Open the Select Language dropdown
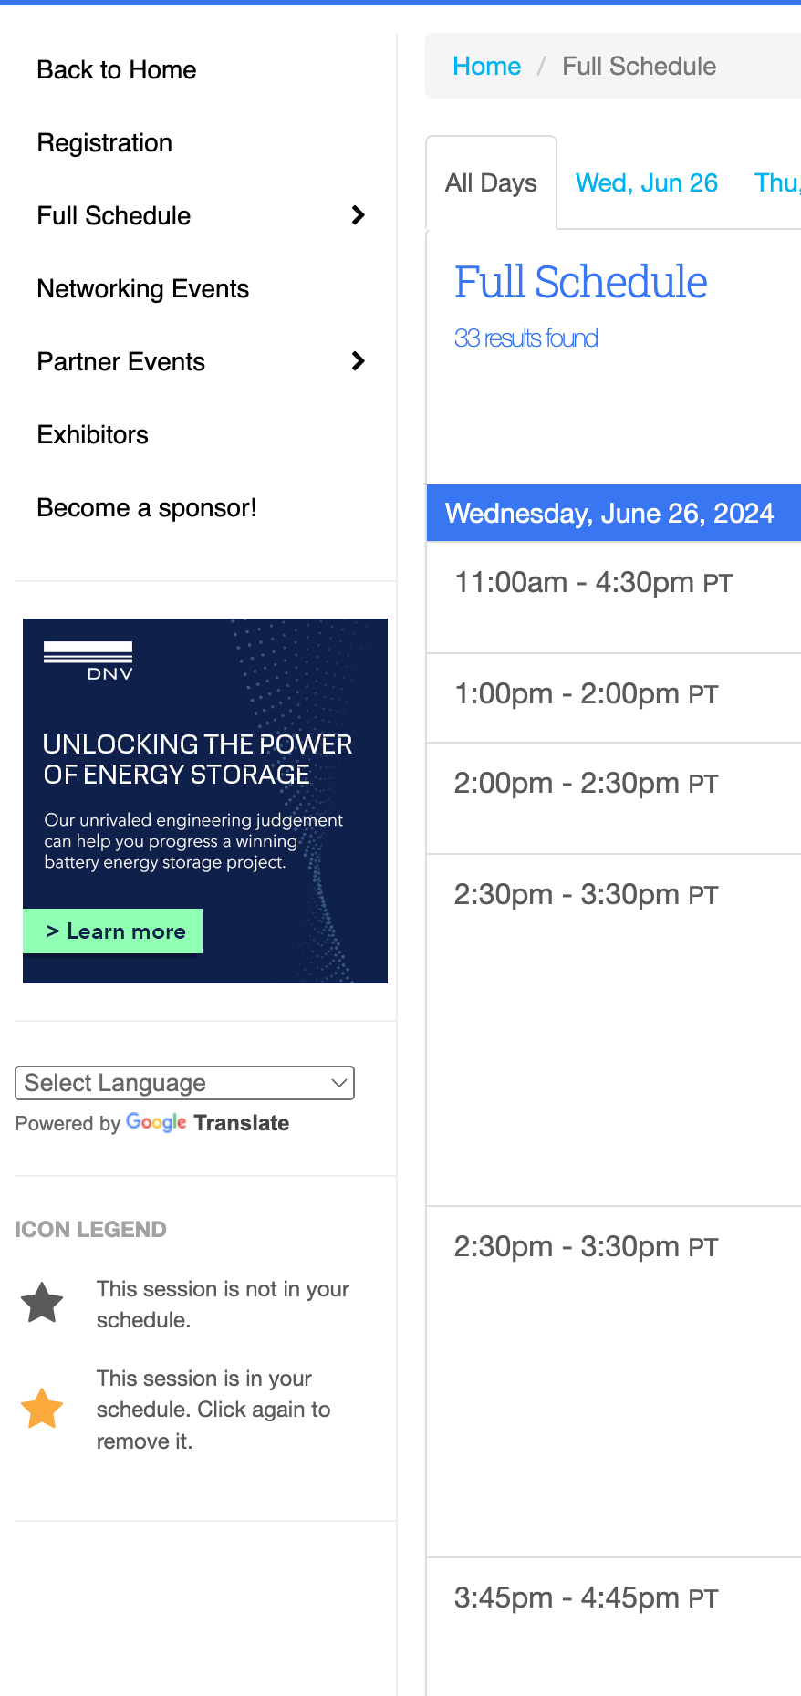The height and width of the screenshot is (1696, 801). (184, 1083)
